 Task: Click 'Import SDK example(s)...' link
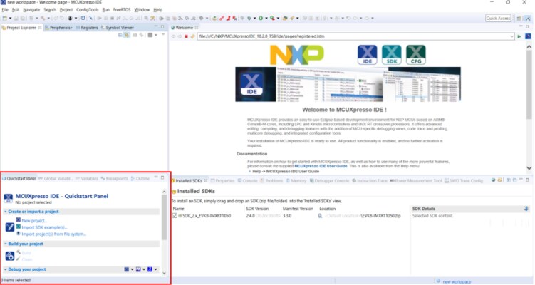click(44, 227)
